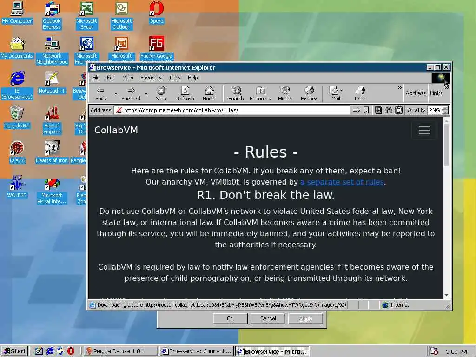Image resolution: width=476 pixels, height=357 pixels.
Task: Open the Favorites menu
Action: (151, 78)
